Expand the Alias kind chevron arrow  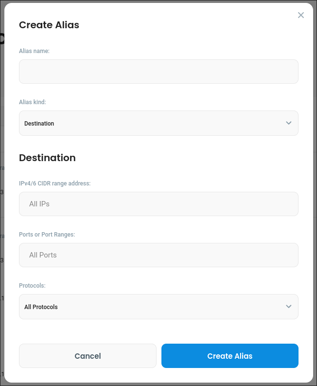289,123
